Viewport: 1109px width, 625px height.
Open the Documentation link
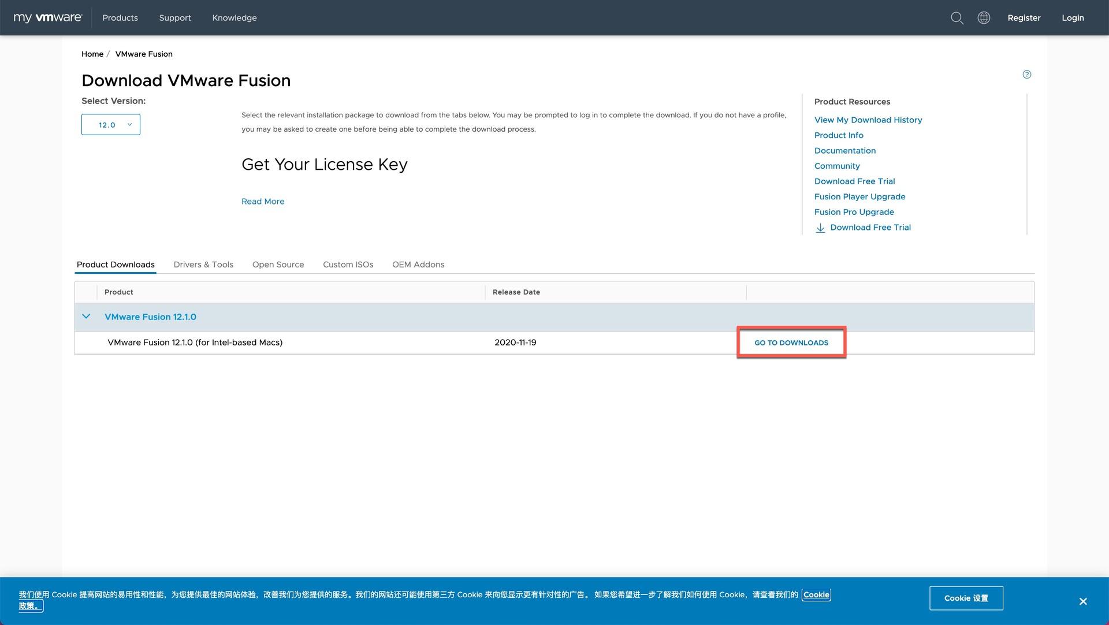tap(845, 151)
